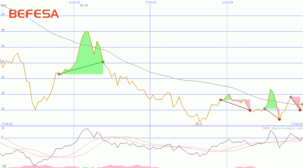The image size is (303, 168).
Task: Click the 30 price axis label
Action: tap(3, 109)
